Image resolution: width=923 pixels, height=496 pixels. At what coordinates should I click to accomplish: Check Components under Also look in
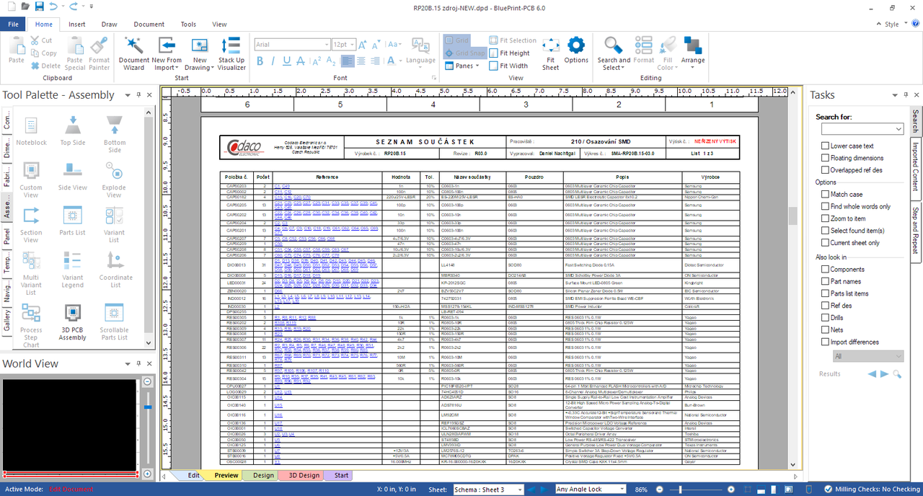tap(825, 269)
